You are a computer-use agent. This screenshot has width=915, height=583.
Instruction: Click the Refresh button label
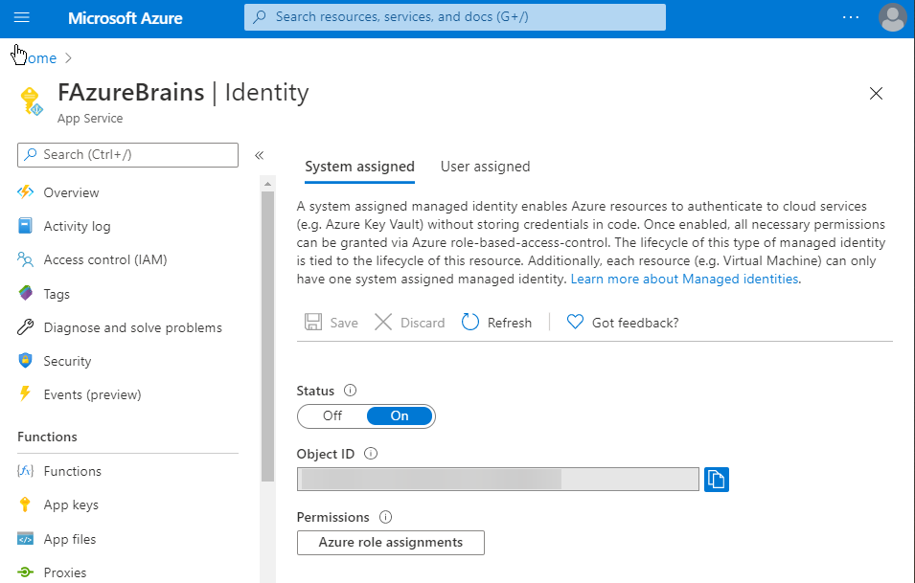[x=510, y=323]
